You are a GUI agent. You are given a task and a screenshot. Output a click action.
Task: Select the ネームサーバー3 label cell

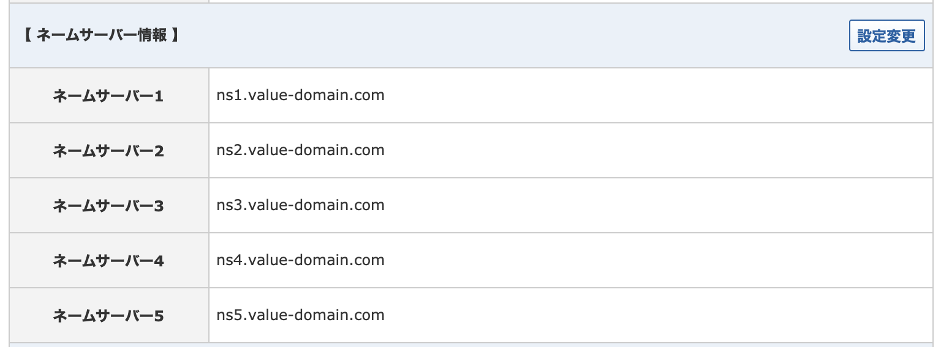[108, 206]
